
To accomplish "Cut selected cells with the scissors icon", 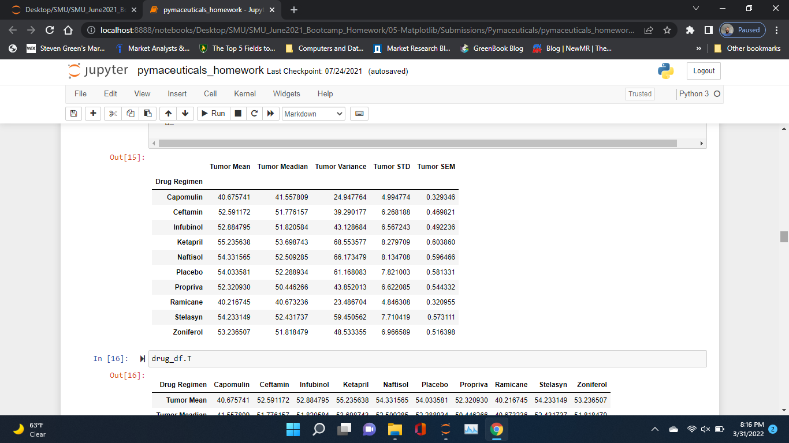I will 113,114.
